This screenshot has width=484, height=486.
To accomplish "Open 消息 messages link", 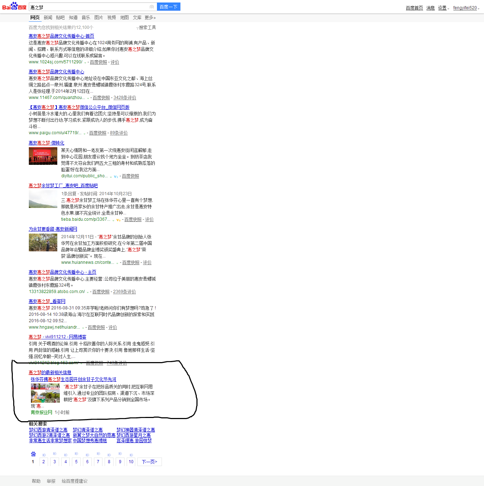I will click(x=431, y=8).
